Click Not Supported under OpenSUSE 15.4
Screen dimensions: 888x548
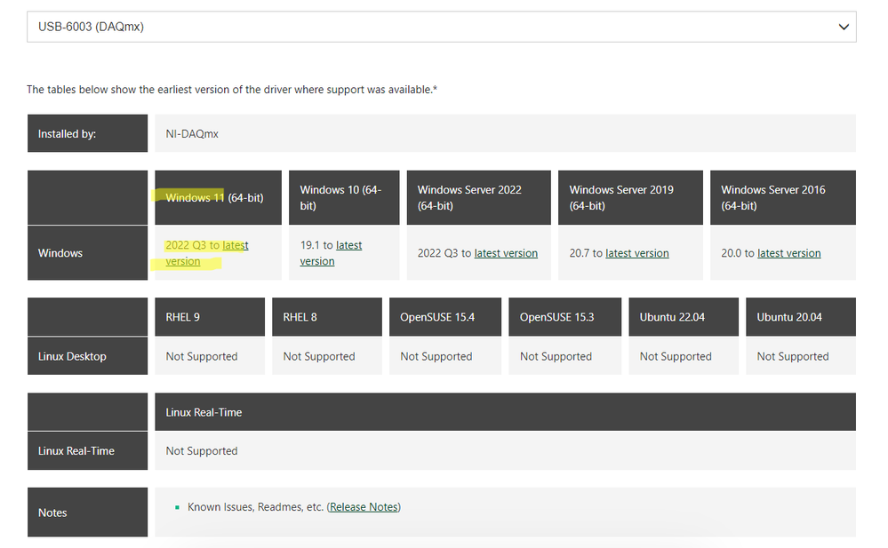tap(436, 356)
